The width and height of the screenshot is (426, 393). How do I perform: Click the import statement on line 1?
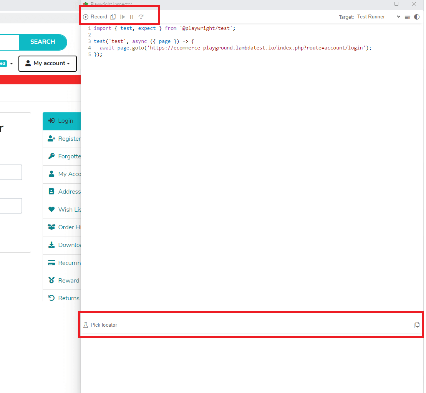[x=165, y=28]
